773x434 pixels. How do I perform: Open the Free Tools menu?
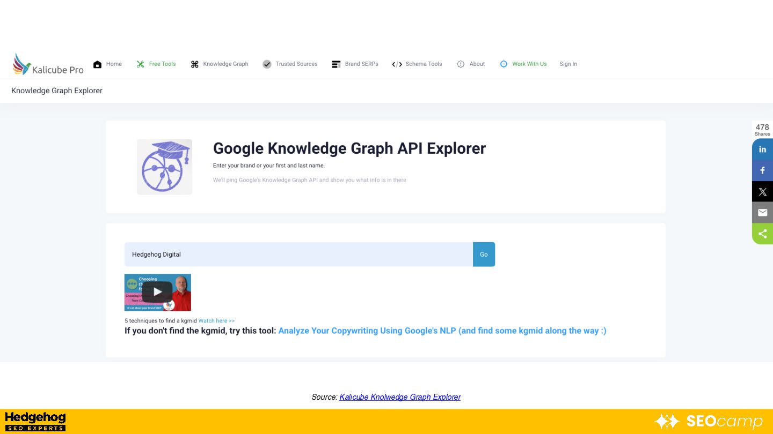point(162,64)
